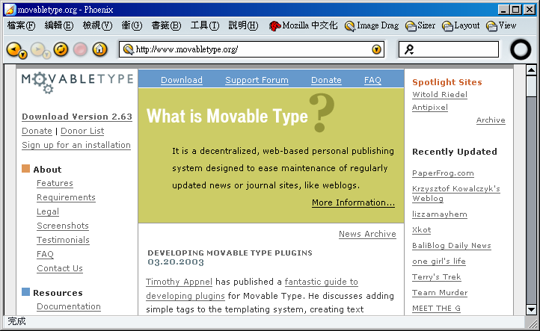
Task: Open the lizzamayhem link
Action: 440,214
